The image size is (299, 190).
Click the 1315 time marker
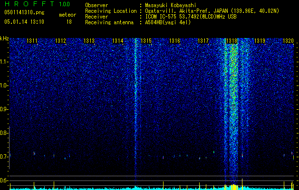[x=146, y=40]
